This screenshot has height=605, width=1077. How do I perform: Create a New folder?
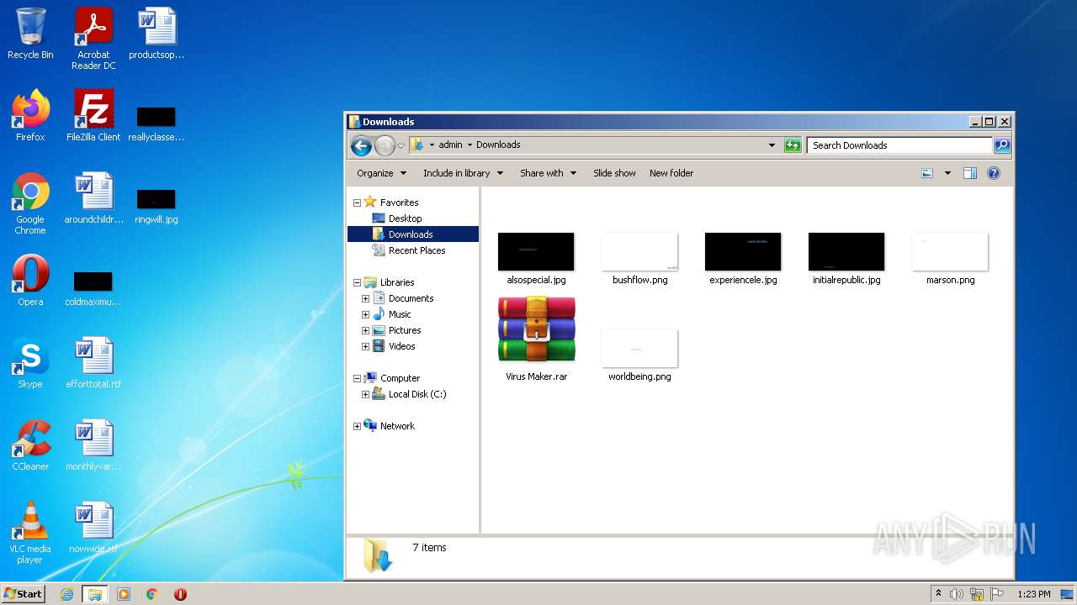[x=671, y=173]
